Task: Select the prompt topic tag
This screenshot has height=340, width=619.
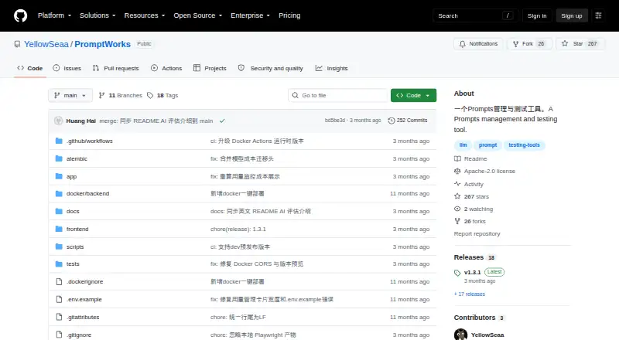Action: 488,145
